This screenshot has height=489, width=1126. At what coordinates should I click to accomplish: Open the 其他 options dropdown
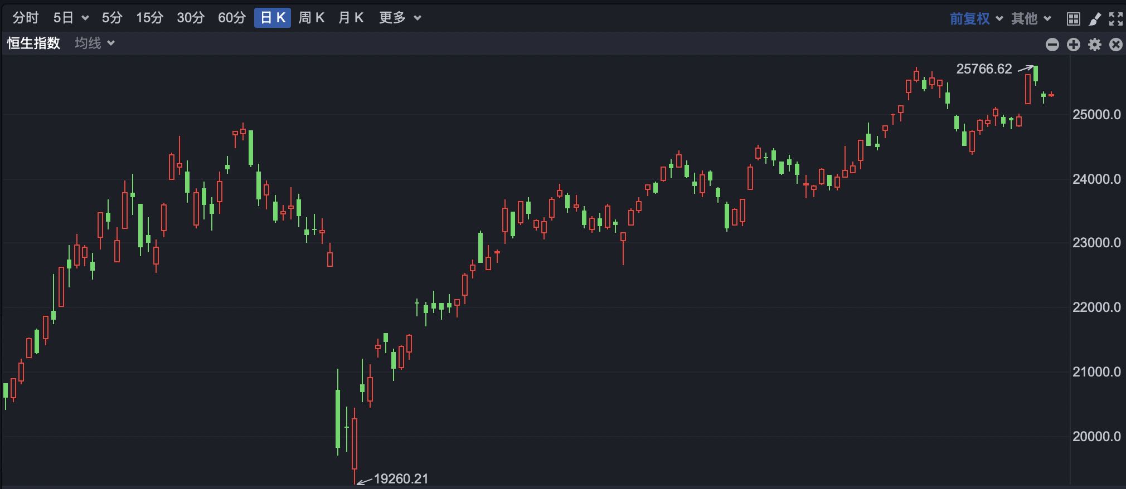[x=1031, y=19]
